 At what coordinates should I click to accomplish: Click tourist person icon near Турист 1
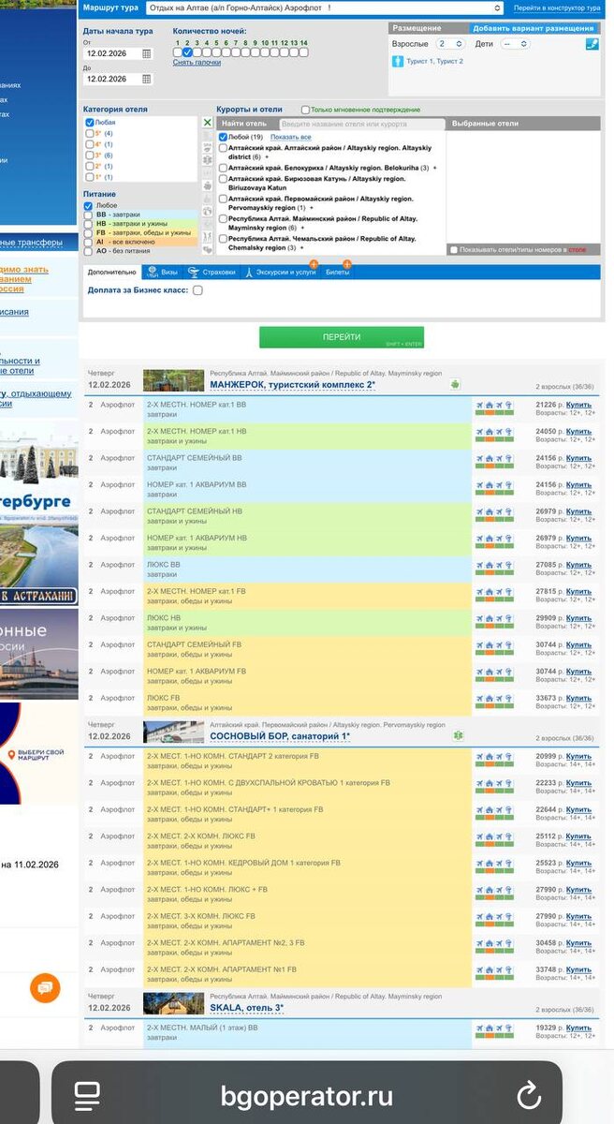[x=396, y=61]
